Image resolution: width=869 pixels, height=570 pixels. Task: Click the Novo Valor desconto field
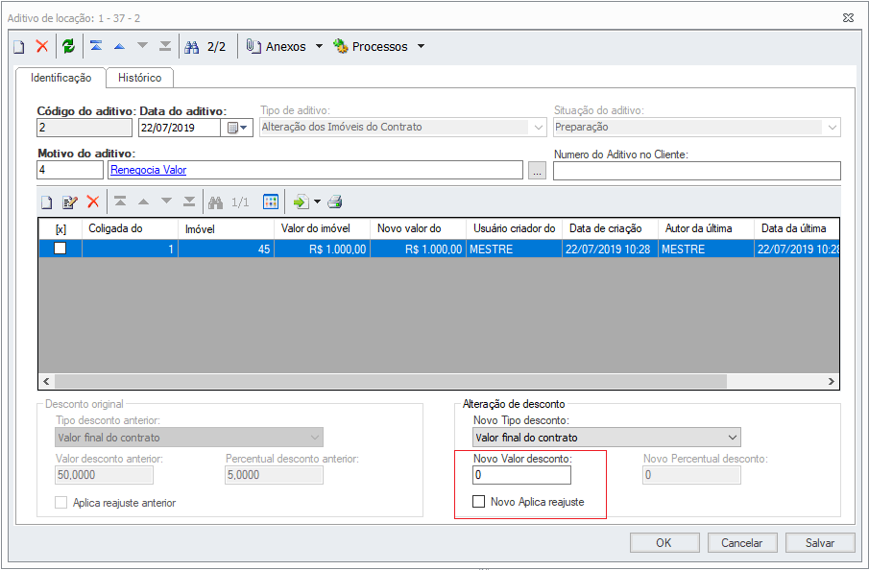pos(521,475)
